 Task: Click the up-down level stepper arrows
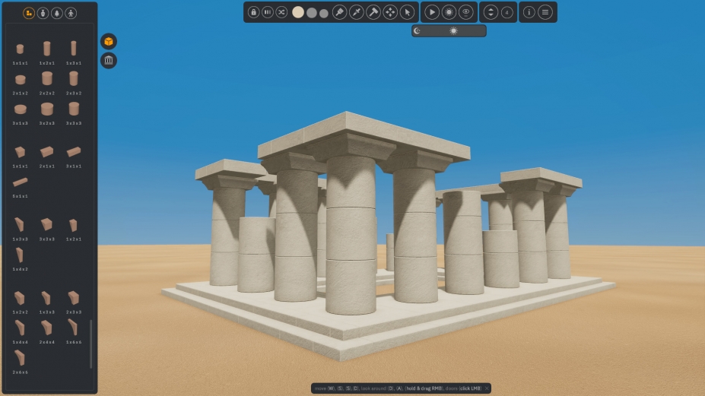(491, 12)
